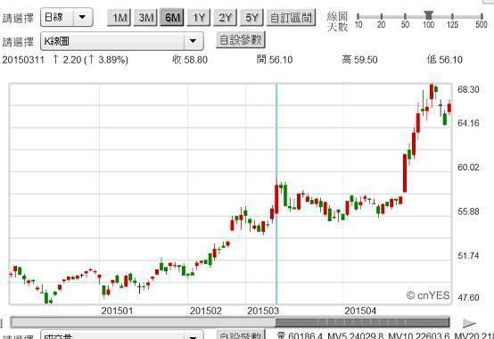Click the lower 自設參數 button
The width and height of the screenshot is (494, 339).
(241, 335)
